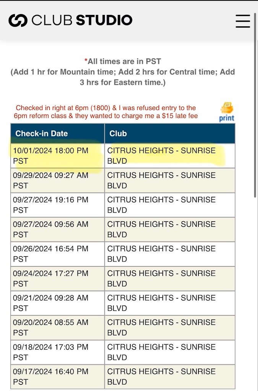The width and height of the screenshot is (258, 391).
Task: Select the 10/01/2024 18:00 PM check-in
Action: 50,155
